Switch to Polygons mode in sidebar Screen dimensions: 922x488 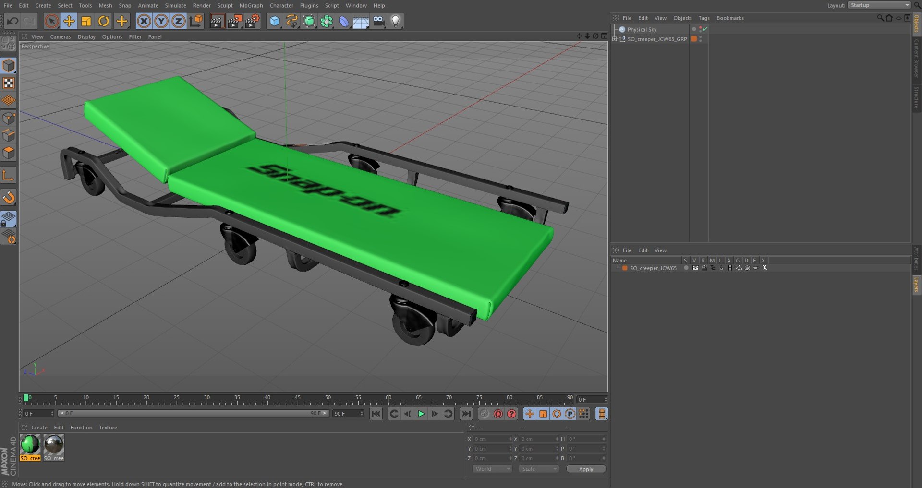pyautogui.click(x=9, y=153)
